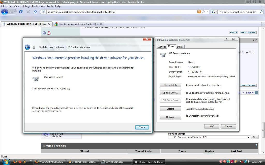Collapse the Similar Threads section
The width and height of the screenshot is (265, 165).
[x=256, y=145]
